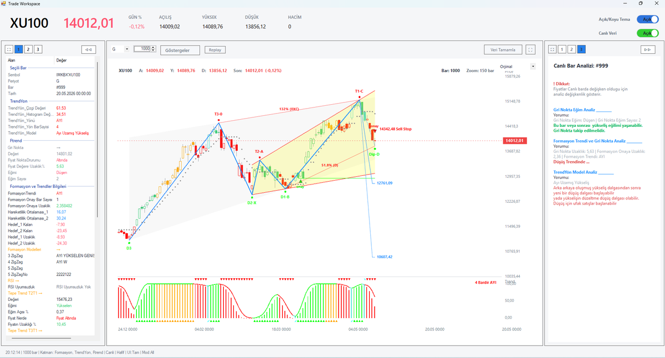Select the 5 ZigZagNo 2222122 row

tap(51, 274)
